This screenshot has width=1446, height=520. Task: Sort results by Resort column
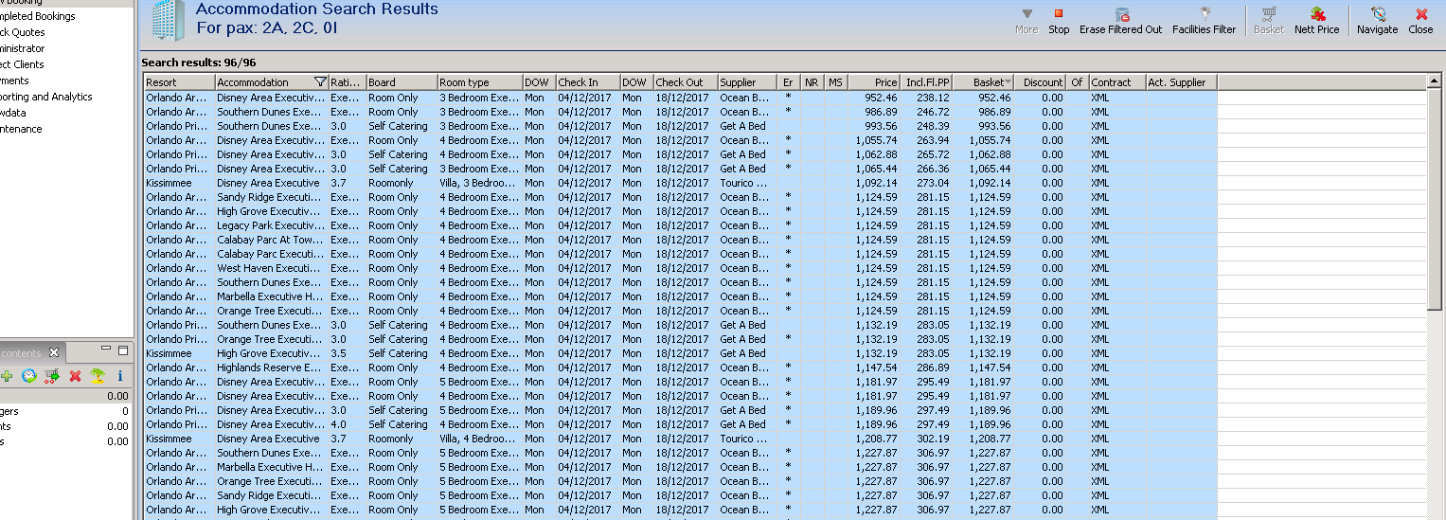(x=179, y=82)
